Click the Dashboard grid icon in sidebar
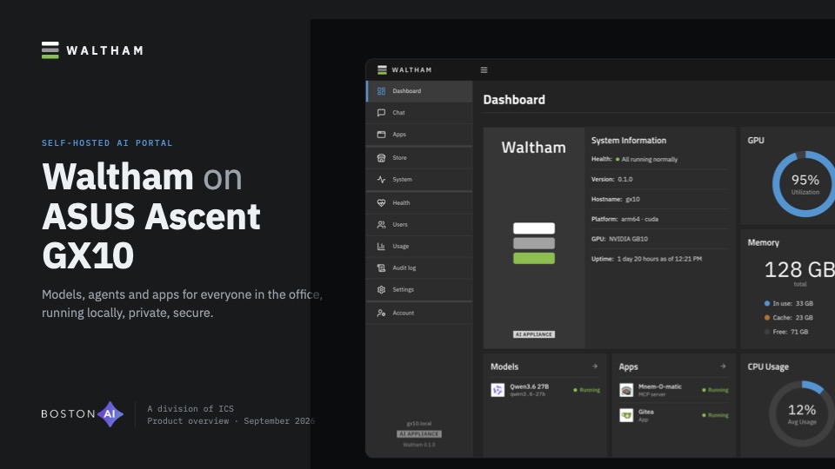The image size is (835, 469). 381,91
